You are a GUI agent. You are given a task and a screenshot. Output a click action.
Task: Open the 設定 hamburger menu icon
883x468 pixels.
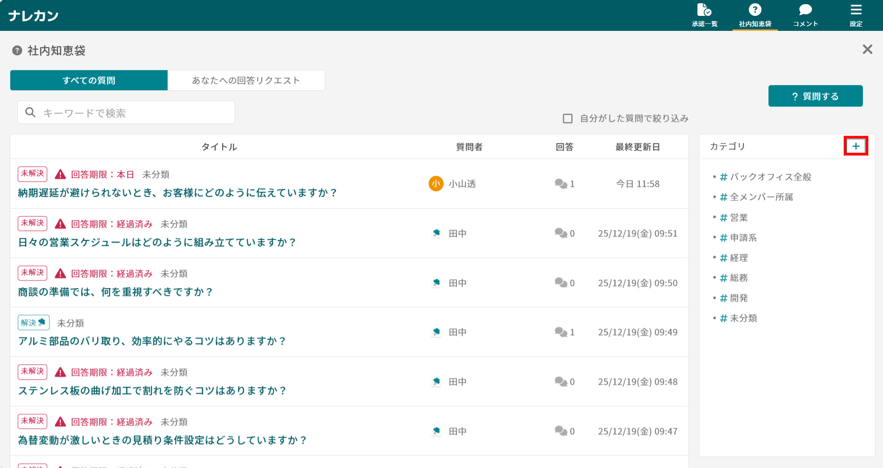coord(856,9)
